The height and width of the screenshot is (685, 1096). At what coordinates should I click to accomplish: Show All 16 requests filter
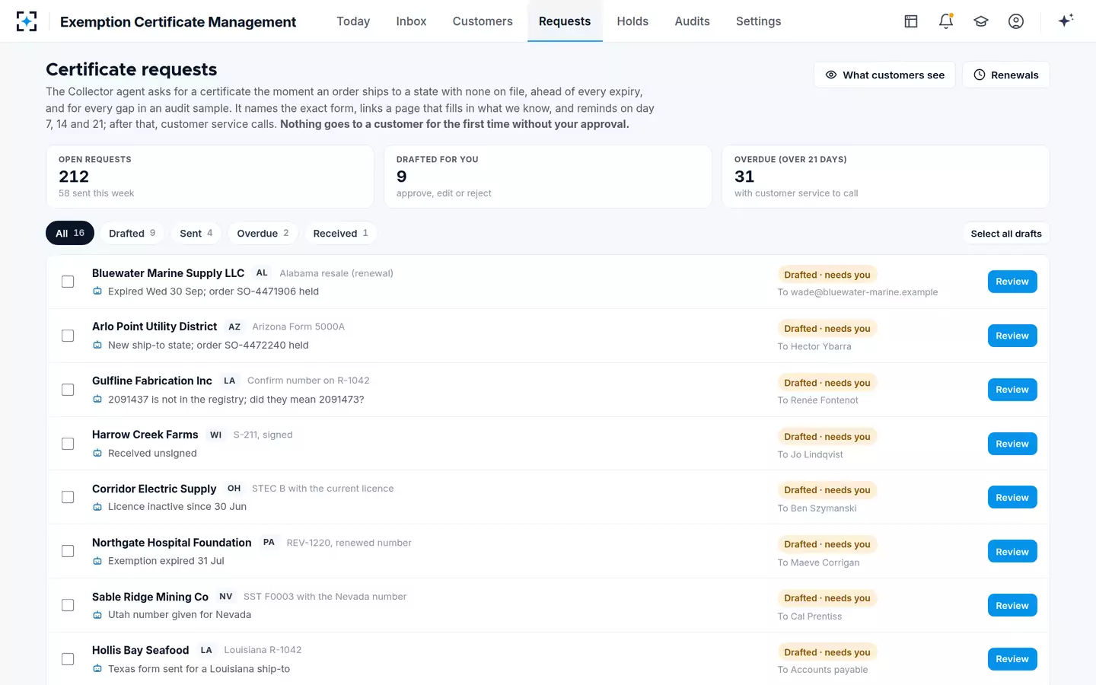pyautogui.click(x=70, y=233)
